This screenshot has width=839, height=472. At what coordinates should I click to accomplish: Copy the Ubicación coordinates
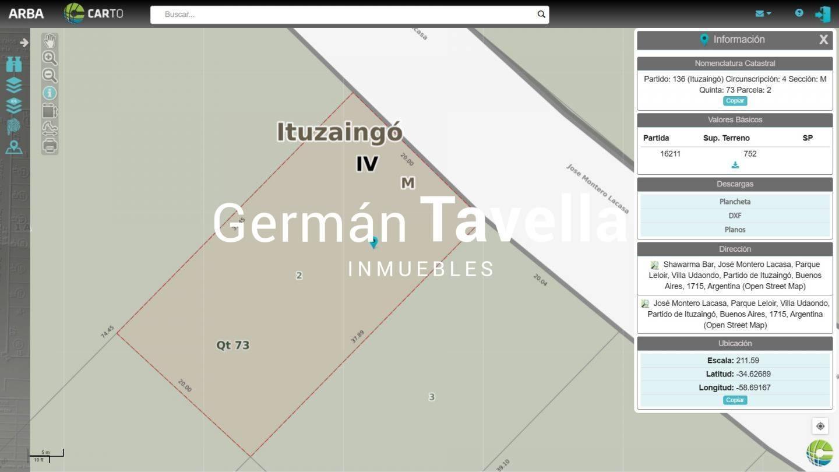(x=735, y=400)
